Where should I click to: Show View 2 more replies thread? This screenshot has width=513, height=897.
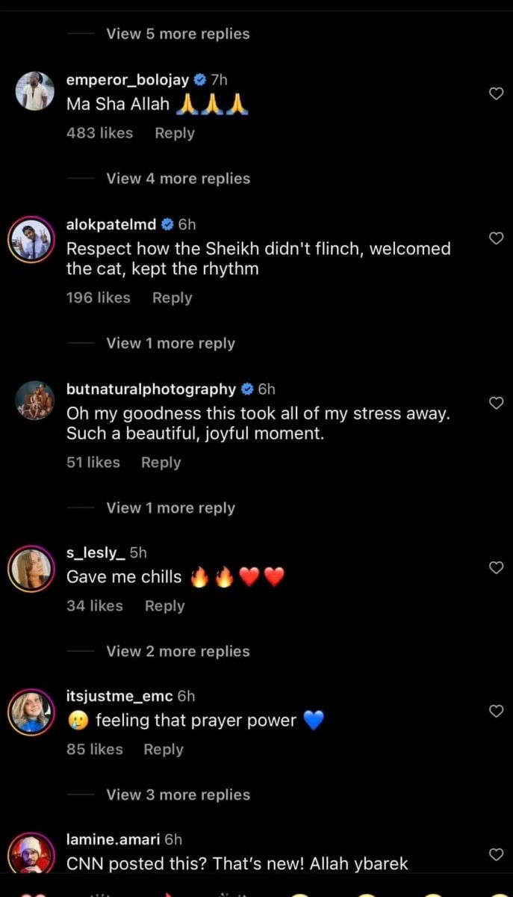pyautogui.click(x=178, y=651)
